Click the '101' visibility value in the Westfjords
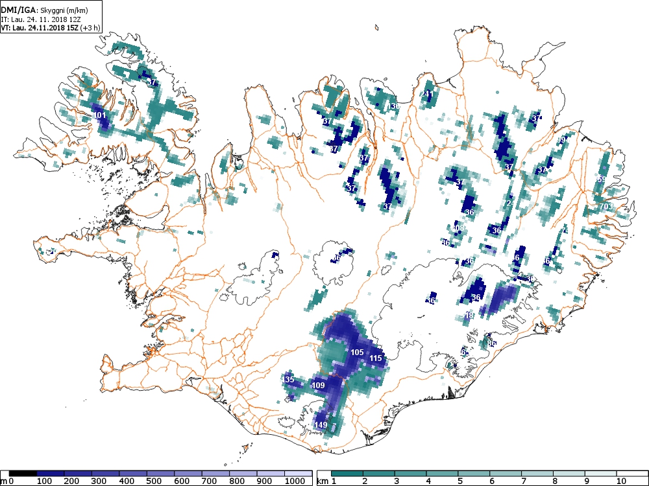Image resolution: width=649 pixels, height=486 pixels. click(100, 115)
